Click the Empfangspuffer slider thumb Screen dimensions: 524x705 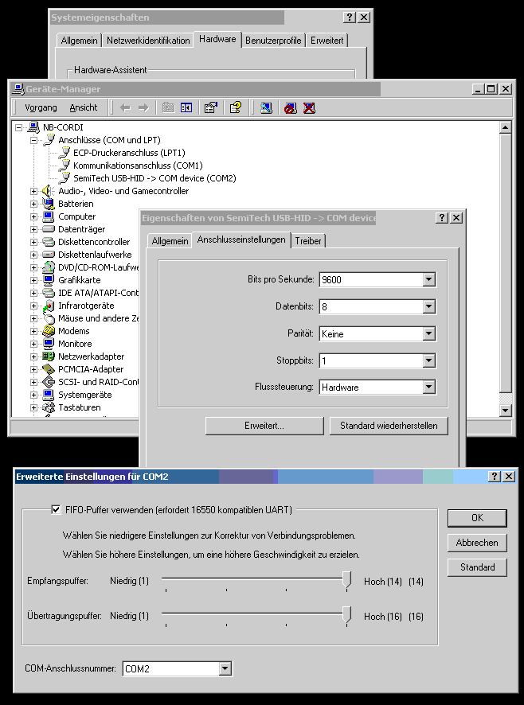pos(346,579)
